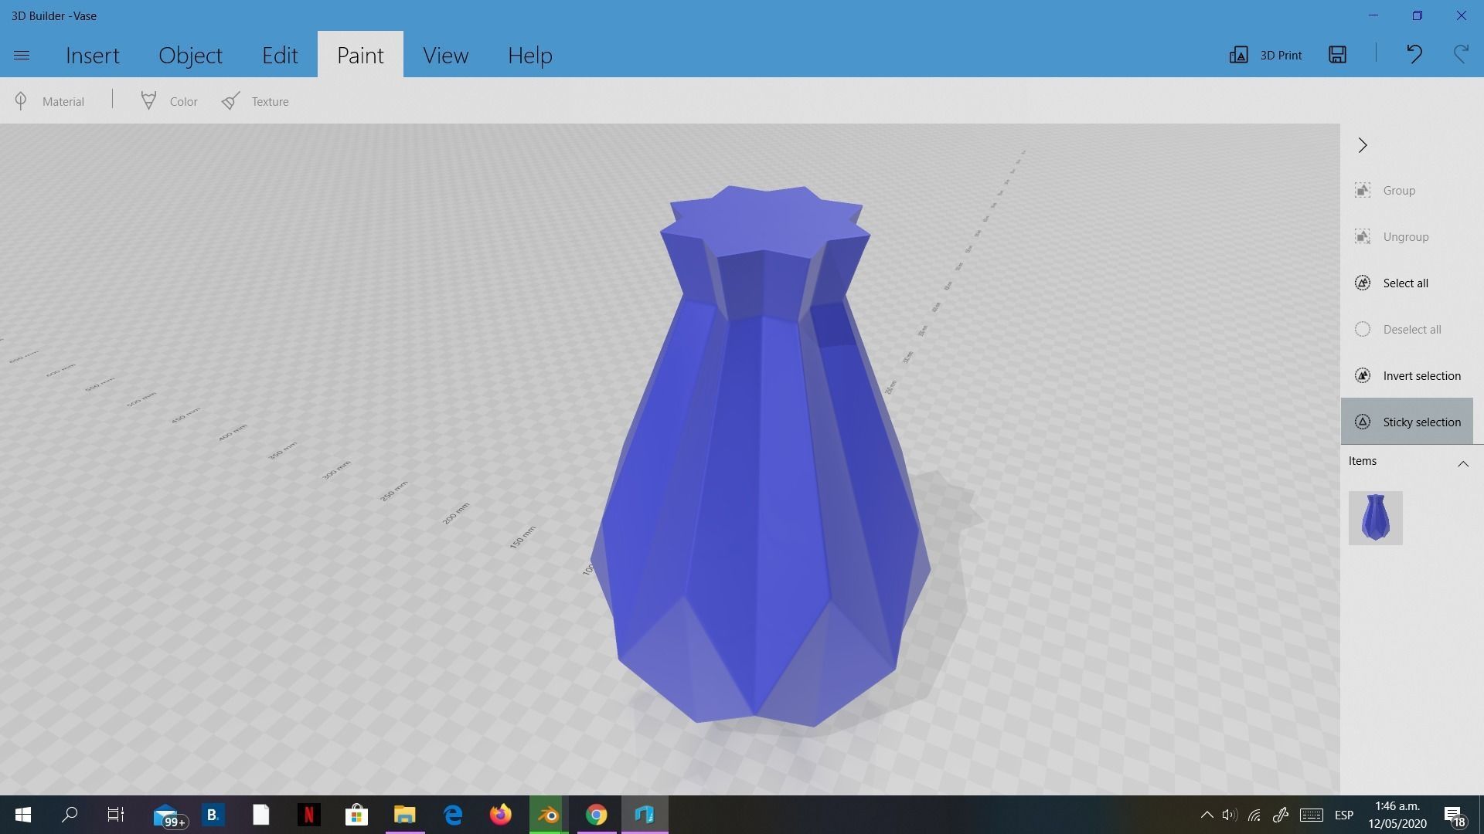This screenshot has height=834, width=1484.
Task: Click the blue vase model
Action: click(761, 479)
